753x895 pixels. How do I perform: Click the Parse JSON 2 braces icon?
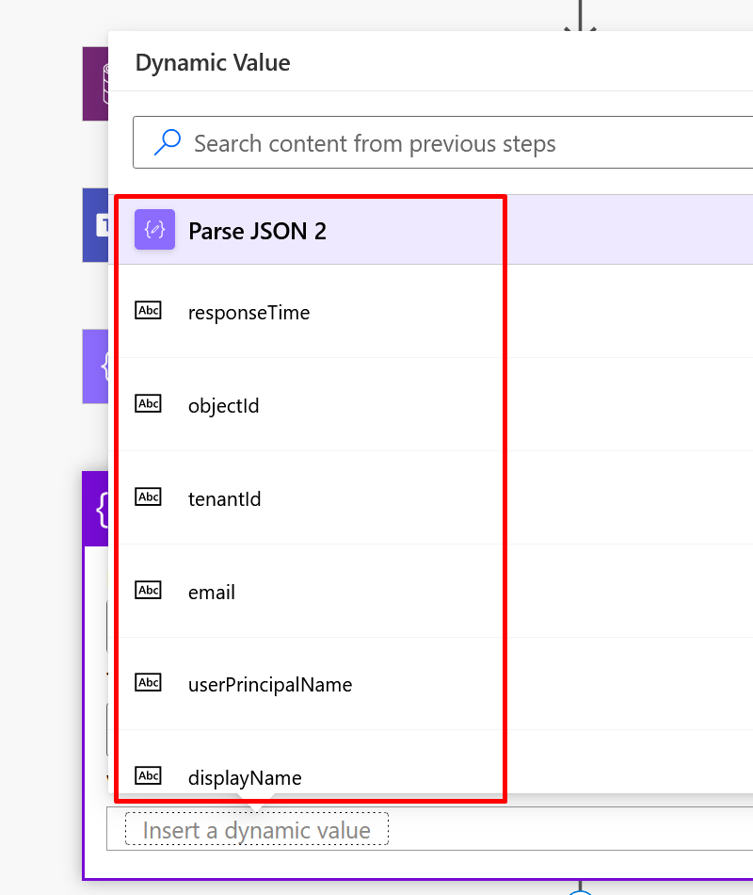154,230
